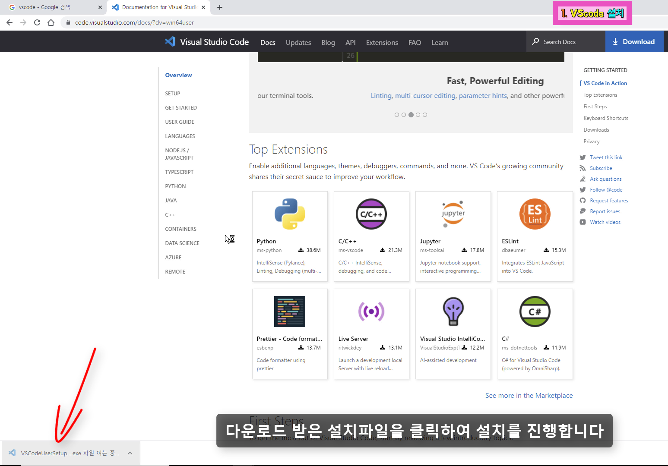The image size is (668, 466).
Task: Click the C/C++ extension logo
Action: (x=371, y=214)
